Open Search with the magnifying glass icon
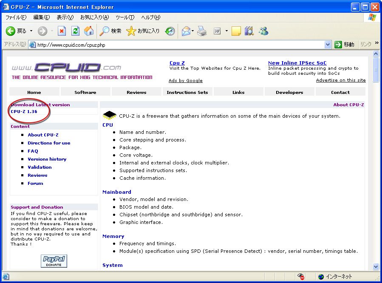 [104, 31]
